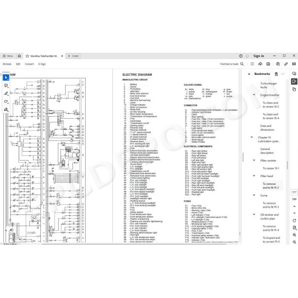Go to next page with down arrow
The image size is (298, 298).
tap(294, 213)
